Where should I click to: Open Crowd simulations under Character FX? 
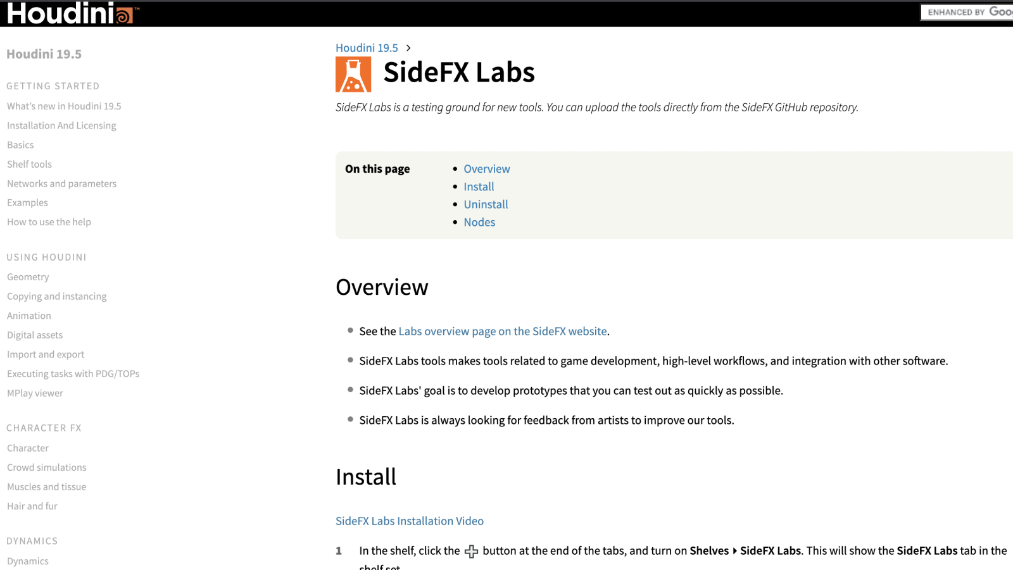46,467
